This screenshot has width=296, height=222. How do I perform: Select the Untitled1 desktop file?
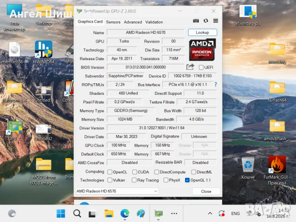click(x=43, y=94)
